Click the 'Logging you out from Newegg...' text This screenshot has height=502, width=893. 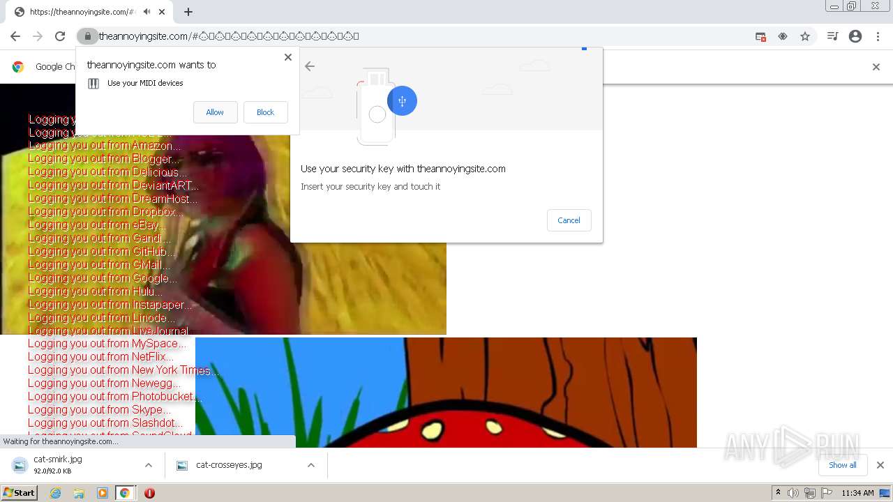coord(105,383)
